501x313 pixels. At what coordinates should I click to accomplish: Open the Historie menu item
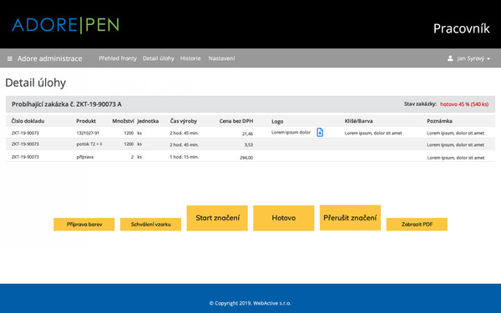click(x=190, y=58)
